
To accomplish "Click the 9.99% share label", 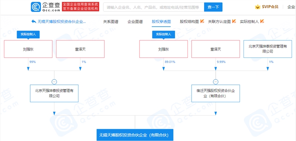I will (x=221, y=62).
